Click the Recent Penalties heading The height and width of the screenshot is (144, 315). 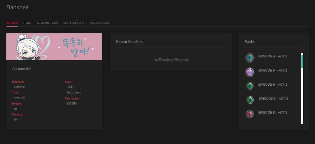pyautogui.click(x=129, y=42)
